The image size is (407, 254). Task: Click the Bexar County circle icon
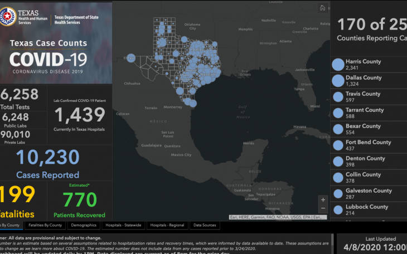338,129
